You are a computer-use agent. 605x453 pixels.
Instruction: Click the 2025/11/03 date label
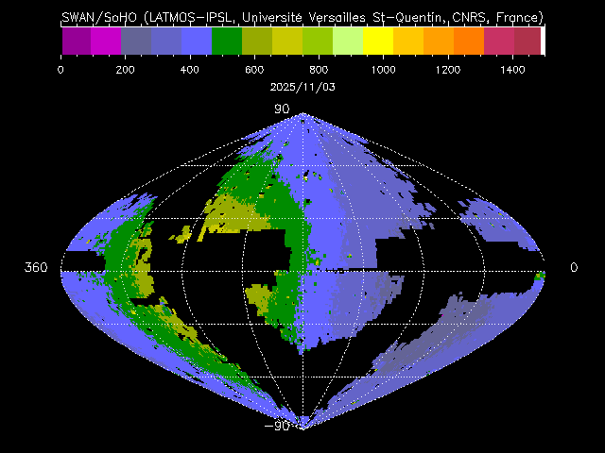(x=302, y=85)
